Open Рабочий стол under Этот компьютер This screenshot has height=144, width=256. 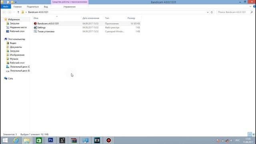pos(17,63)
